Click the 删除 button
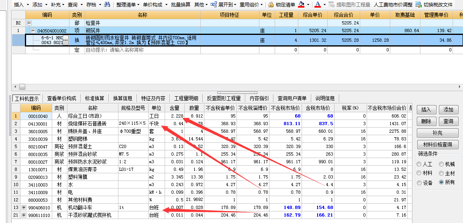The width and height of the screenshot is (463, 223). click(426, 121)
